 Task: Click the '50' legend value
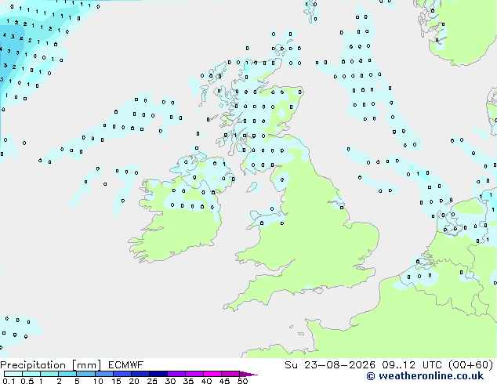243,381
